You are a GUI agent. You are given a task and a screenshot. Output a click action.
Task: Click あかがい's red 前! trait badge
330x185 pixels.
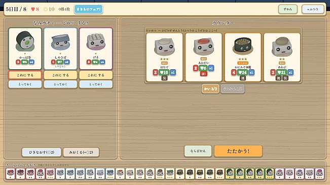(203, 74)
